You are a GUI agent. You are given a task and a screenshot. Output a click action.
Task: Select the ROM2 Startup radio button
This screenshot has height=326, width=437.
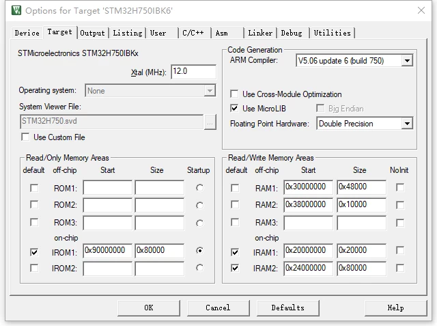[199, 206]
